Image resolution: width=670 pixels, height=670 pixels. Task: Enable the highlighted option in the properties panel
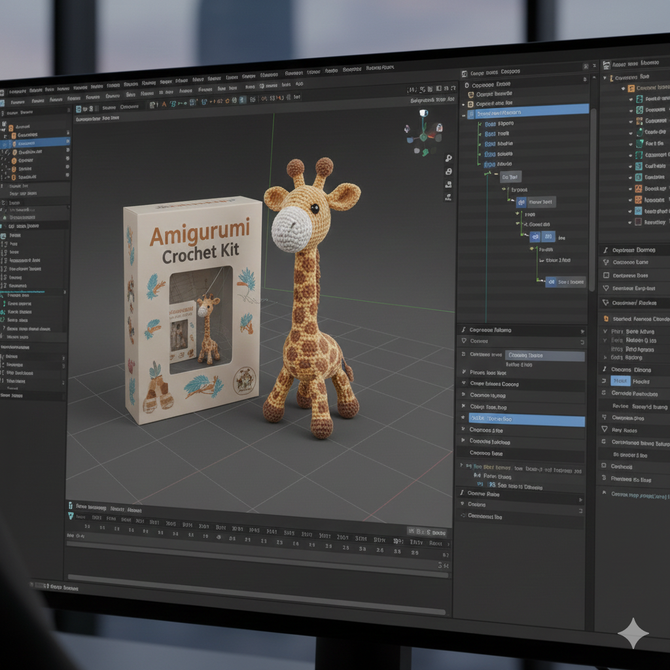pyautogui.click(x=523, y=421)
